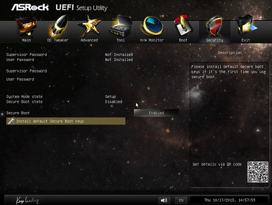Mute sound with the speaker button
Image resolution: width=272 pixels, height=205 pixels.
(x=164, y=200)
